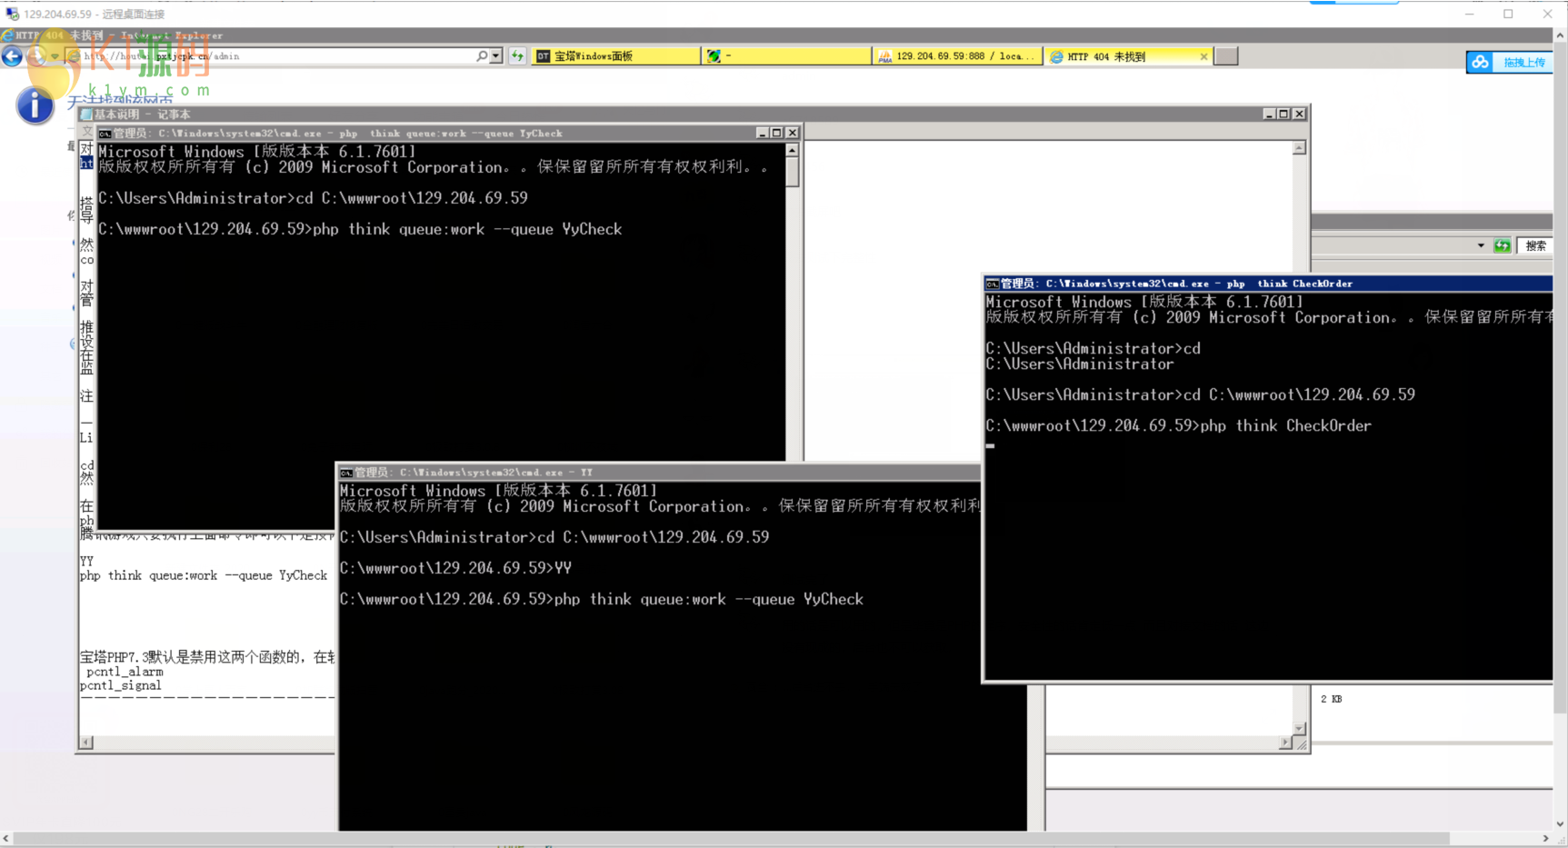This screenshot has height=848, width=1568.
Task: Click the search magnifier in address bar
Action: (482, 56)
